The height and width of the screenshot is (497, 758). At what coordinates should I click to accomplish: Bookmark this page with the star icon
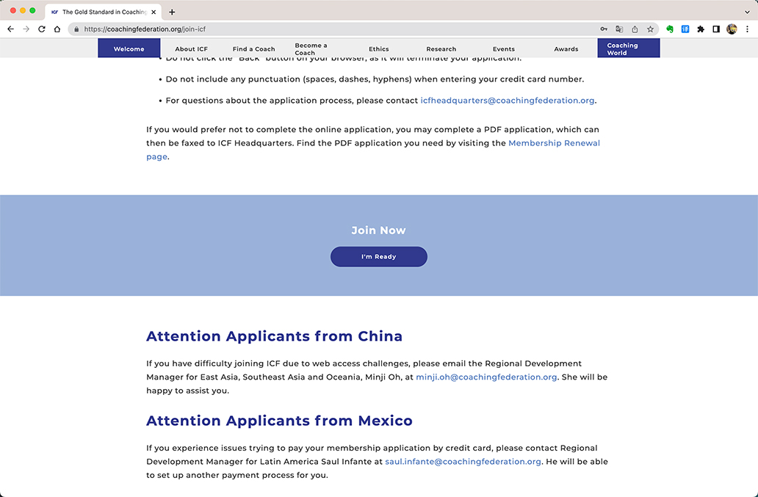click(650, 29)
